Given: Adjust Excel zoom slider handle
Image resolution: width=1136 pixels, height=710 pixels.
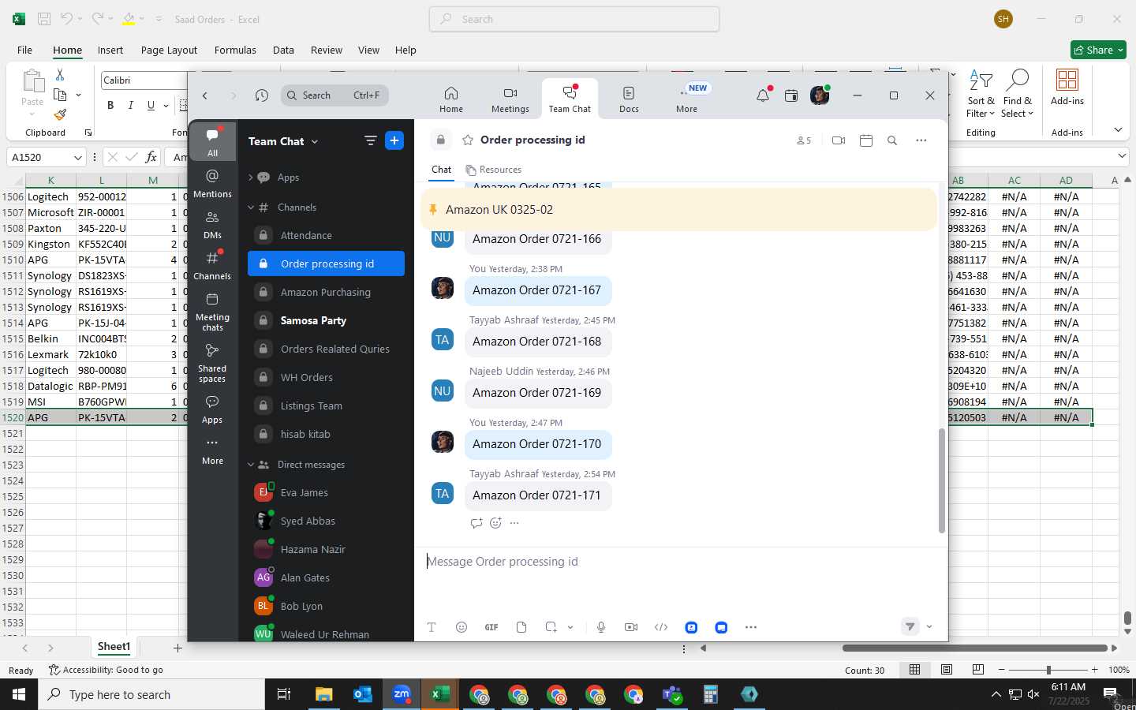Looking at the screenshot, I should (1048, 670).
